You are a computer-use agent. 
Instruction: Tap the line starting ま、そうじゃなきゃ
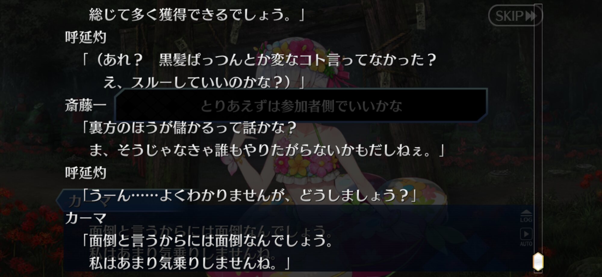[x=267, y=151]
